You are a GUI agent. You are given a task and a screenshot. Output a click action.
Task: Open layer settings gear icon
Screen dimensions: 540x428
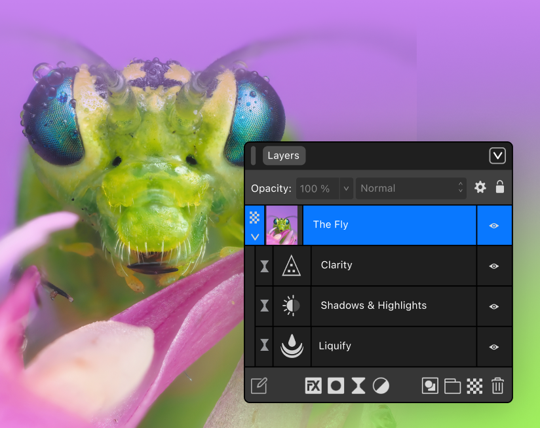coord(480,188)
